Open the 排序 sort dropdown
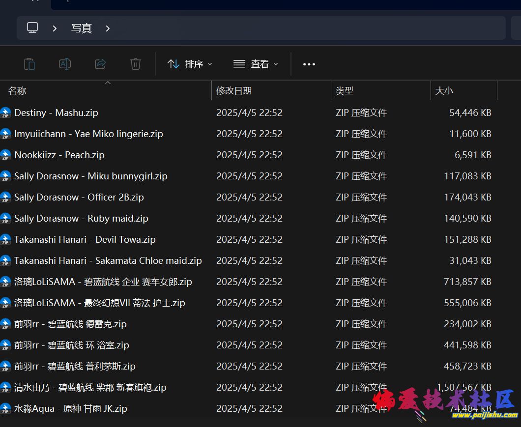 tap(190, 64)
